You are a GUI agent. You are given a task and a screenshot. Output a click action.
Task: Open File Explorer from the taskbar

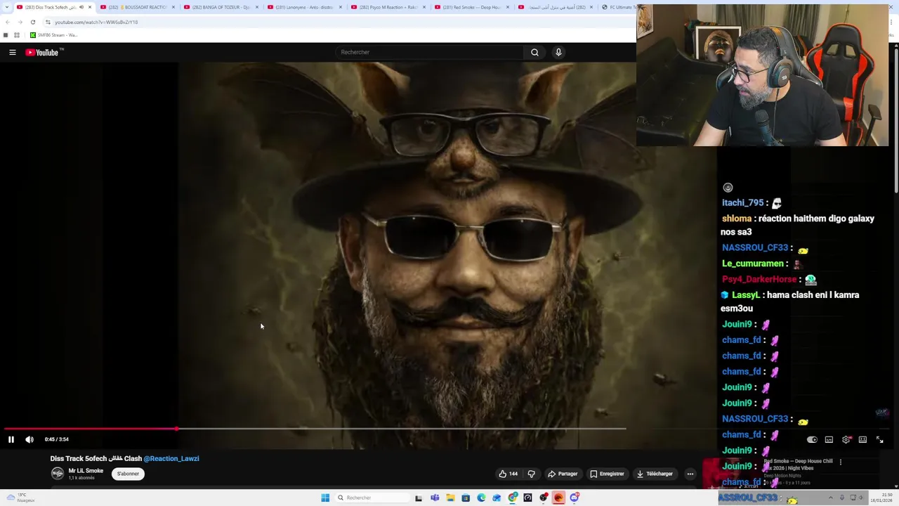click(450, 498)
